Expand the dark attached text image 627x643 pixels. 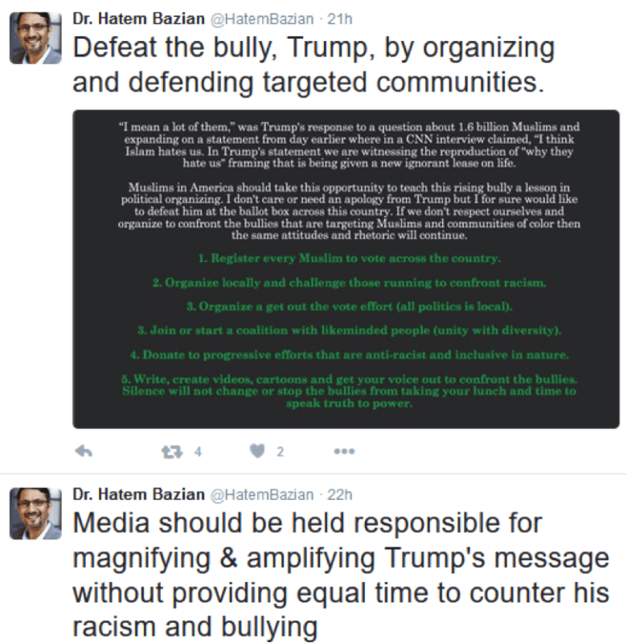tap(346, 269)
